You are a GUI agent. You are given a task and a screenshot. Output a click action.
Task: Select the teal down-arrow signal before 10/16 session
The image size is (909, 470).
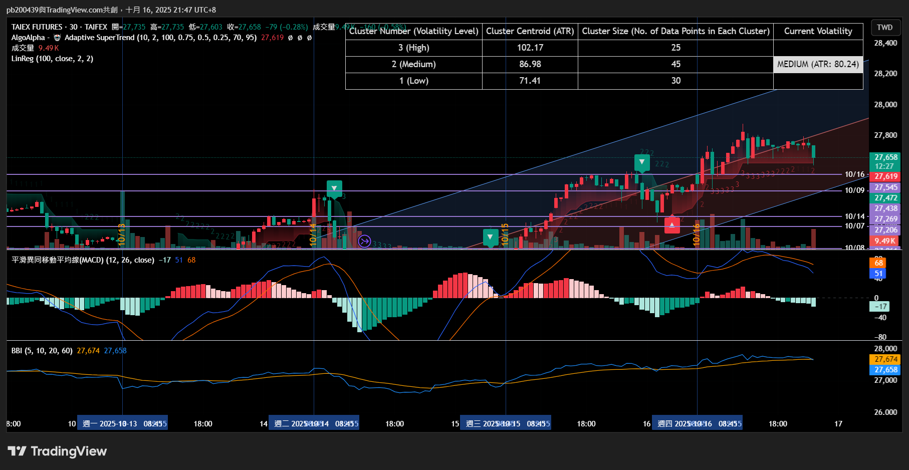[x=642, y=162]
